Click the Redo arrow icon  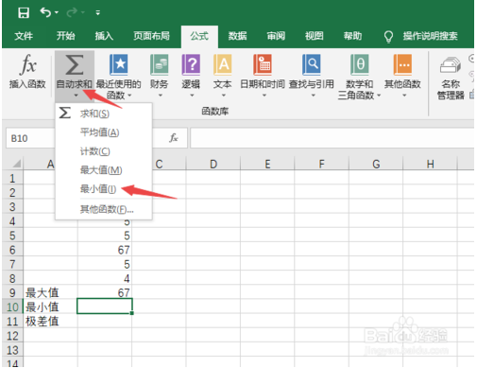pos(72,12)
